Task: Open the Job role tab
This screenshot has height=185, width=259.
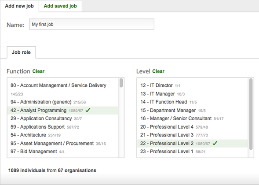Action: click(21, 52)
